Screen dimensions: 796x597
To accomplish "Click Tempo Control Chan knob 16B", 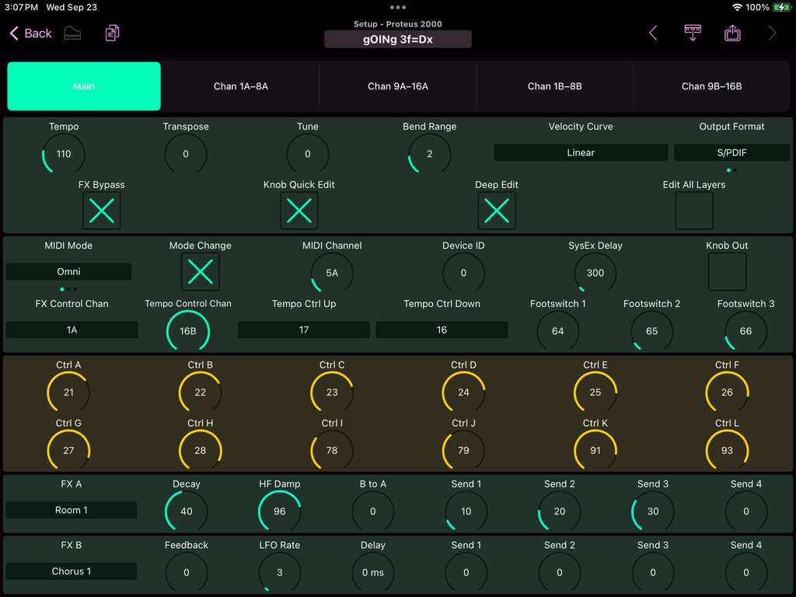I will tap(188, 331).
